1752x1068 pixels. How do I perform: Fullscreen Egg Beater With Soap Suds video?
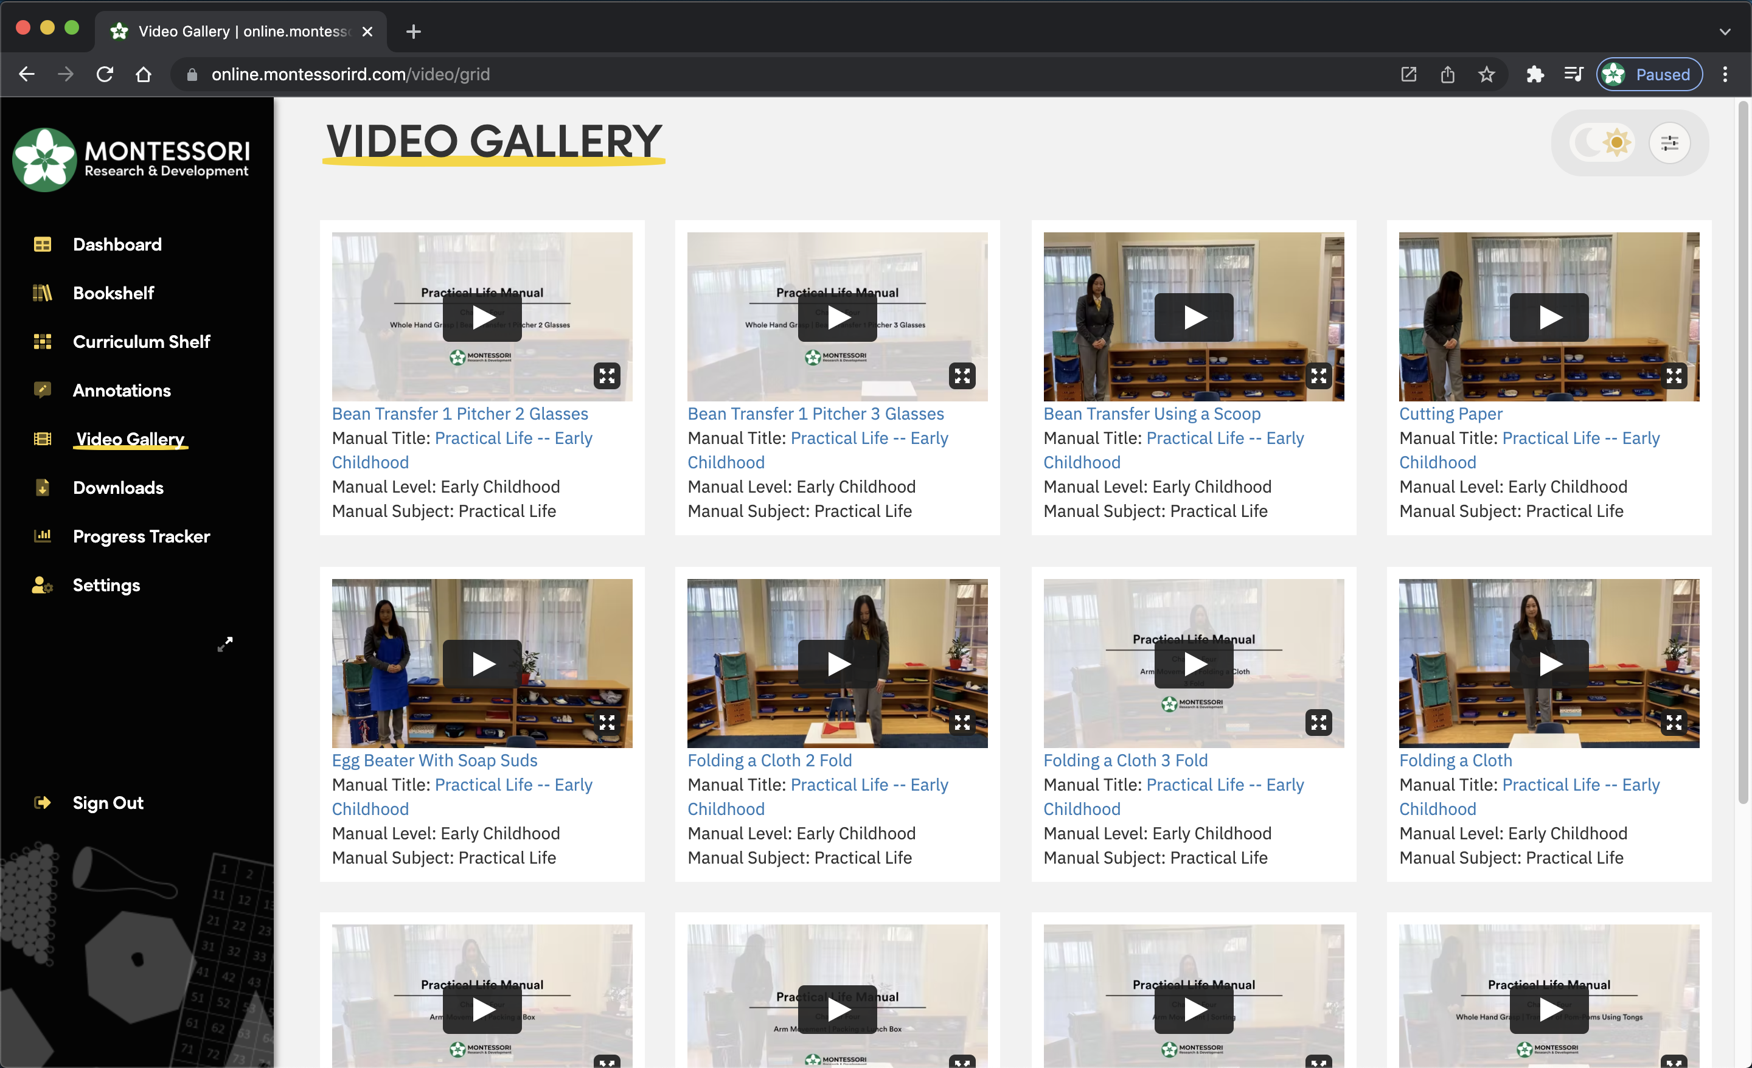(x=607, y=723)
